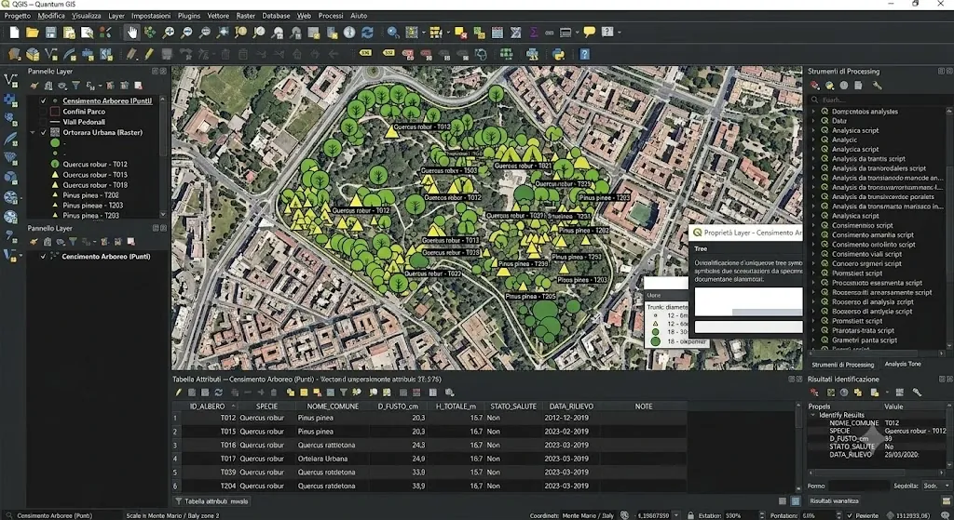
Task: Open the Processi menu
Action: point(331,15)
